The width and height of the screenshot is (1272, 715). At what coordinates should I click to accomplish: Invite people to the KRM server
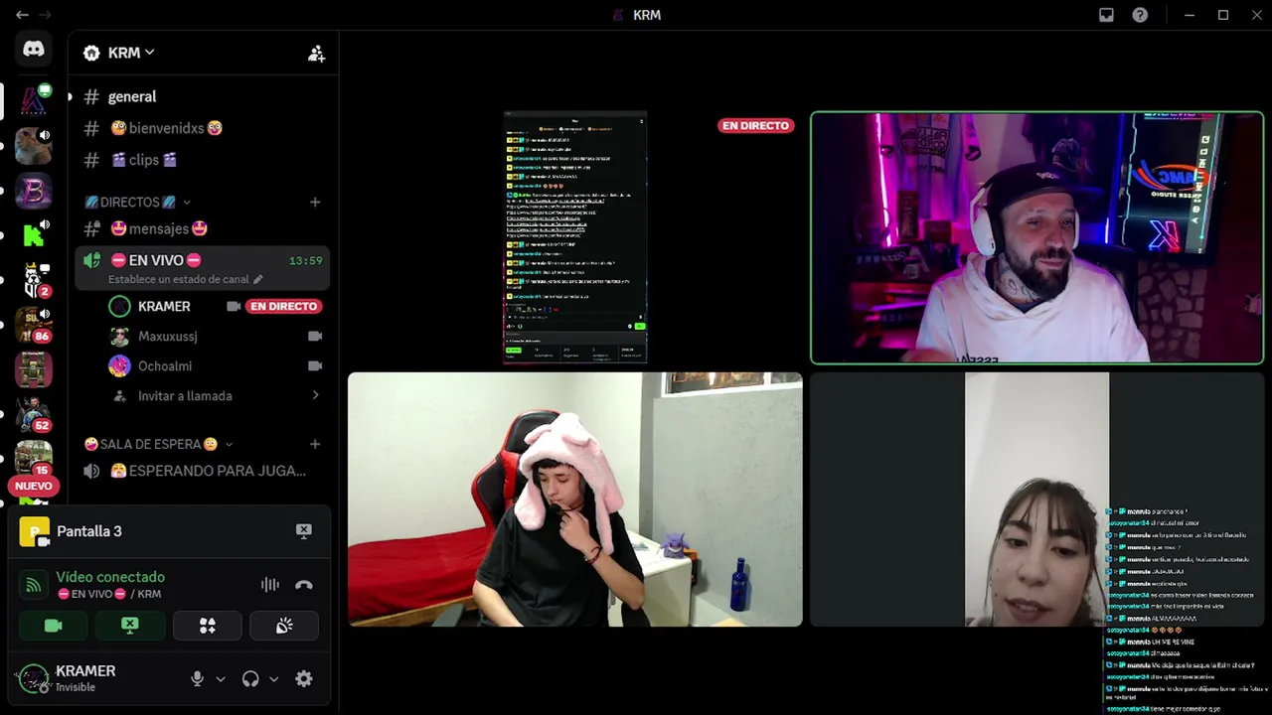tap(316, 54)
